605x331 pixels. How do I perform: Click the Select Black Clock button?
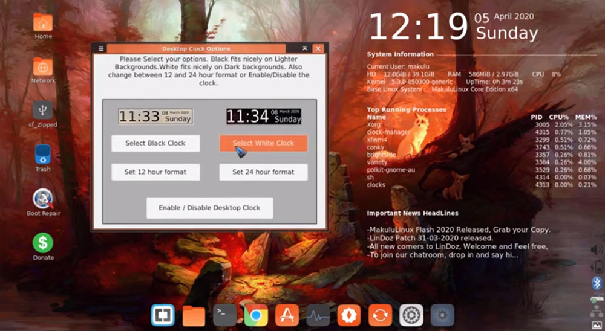click(x=155, y=143)
